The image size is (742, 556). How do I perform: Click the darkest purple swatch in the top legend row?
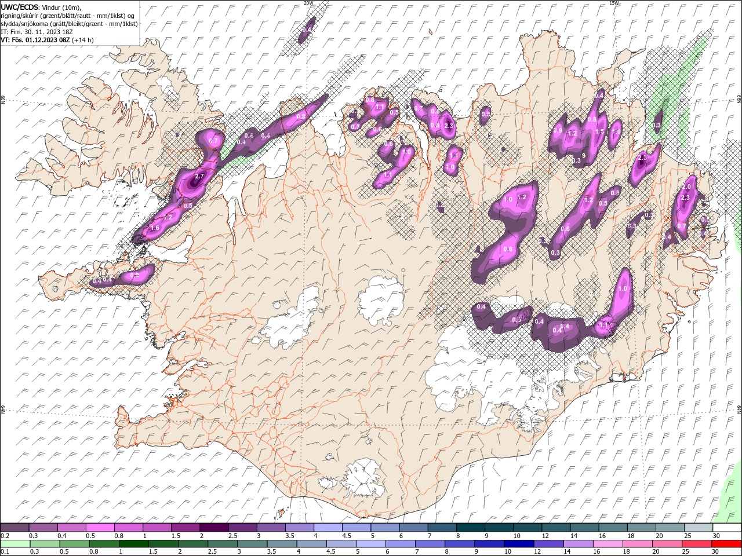(x=213, y=528)
